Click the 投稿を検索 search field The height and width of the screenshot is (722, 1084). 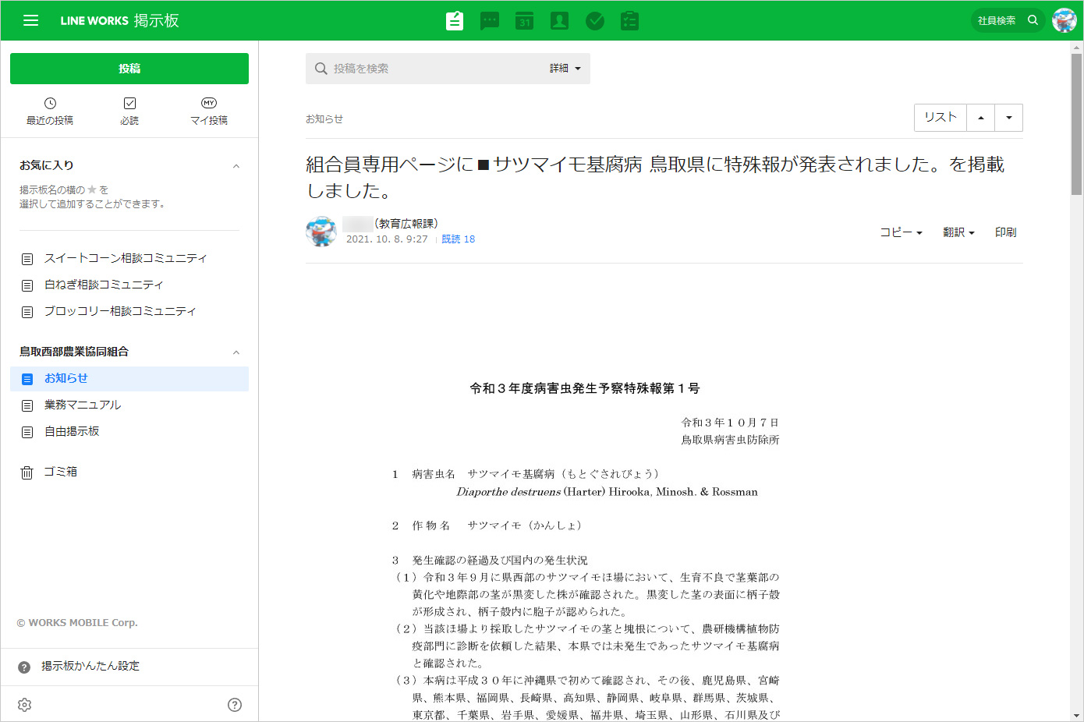pos(429,69)
